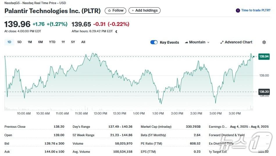Click the green 139.94 price label on chart
Screen dimensions: 276x156
coord(264,56)
